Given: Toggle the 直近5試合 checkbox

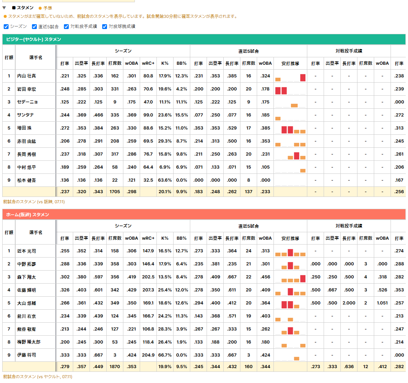Looking at the screenshot, I should tap(34, 26).
